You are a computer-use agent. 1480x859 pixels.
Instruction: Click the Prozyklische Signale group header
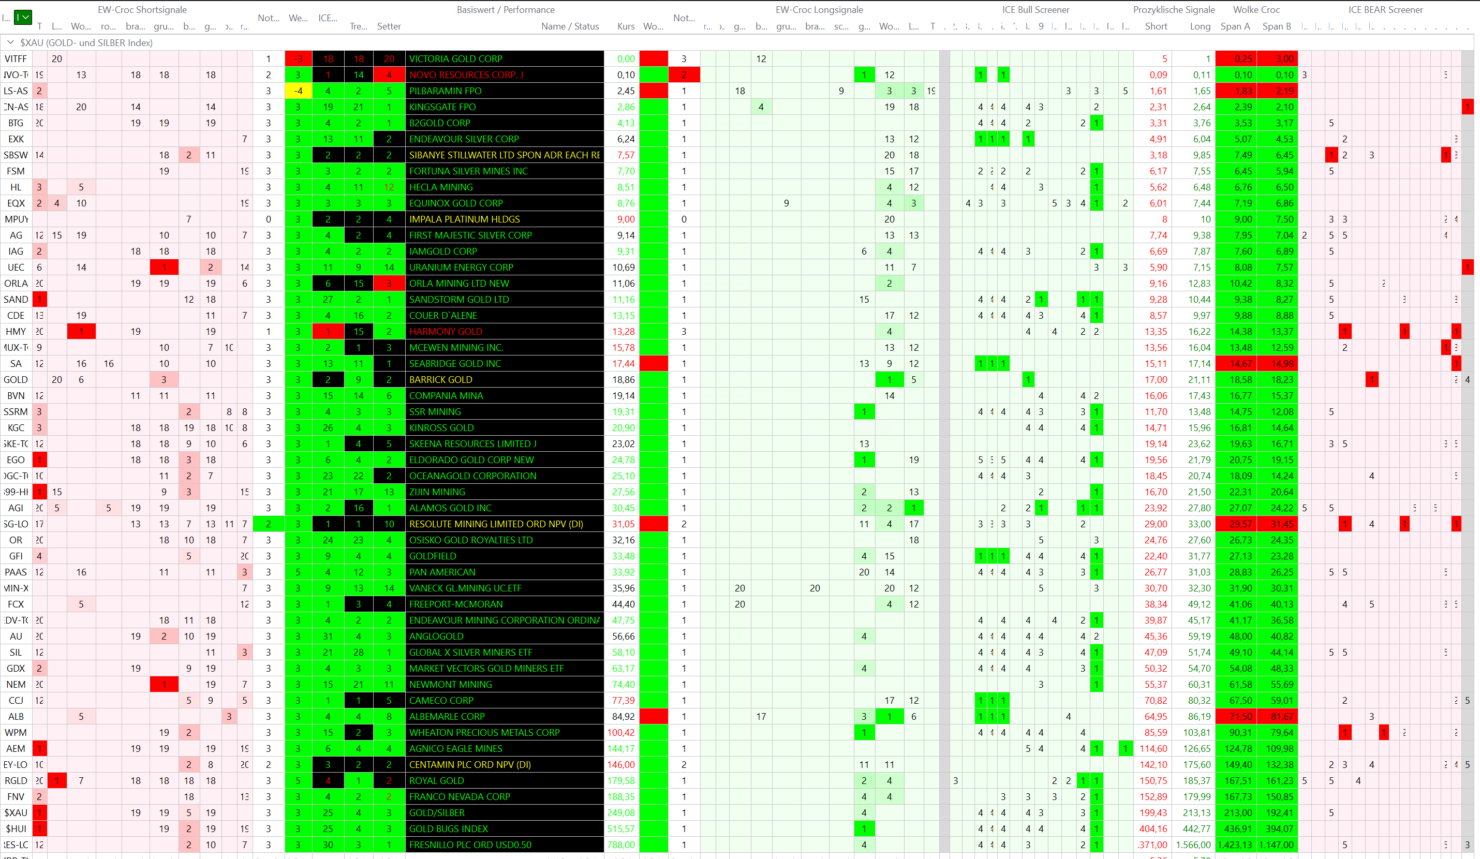tap(1174, 9)
